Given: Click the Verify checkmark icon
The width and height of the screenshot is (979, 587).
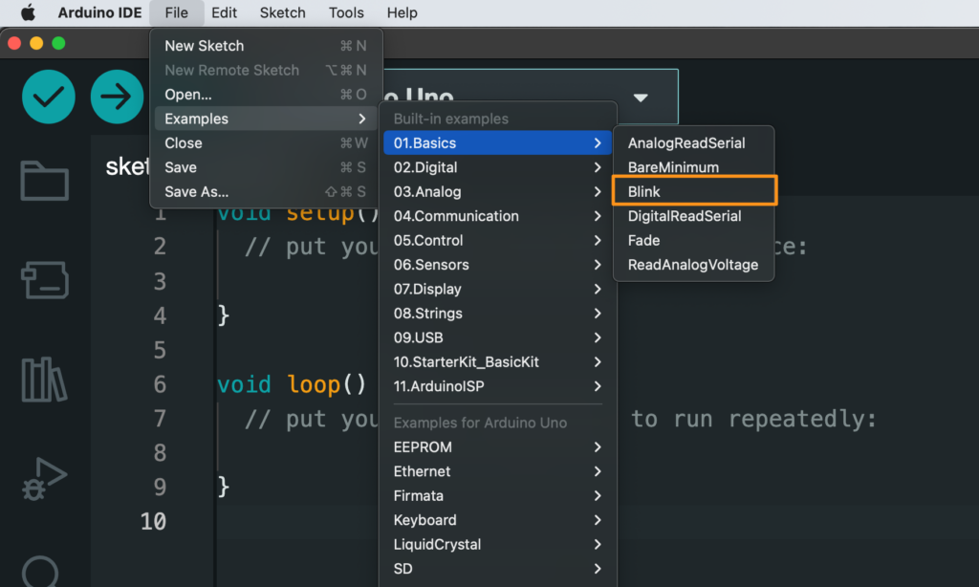Looking at the screenshot, I should (48, 97).
